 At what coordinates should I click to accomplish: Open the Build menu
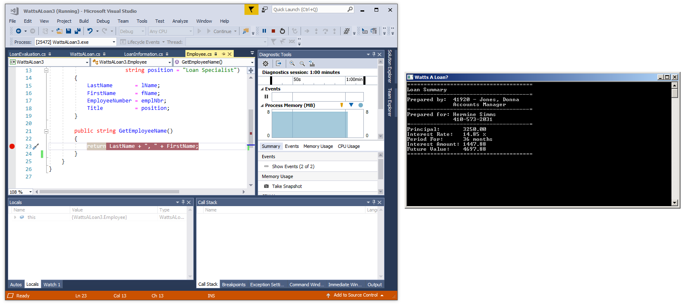tap(84, 21)
